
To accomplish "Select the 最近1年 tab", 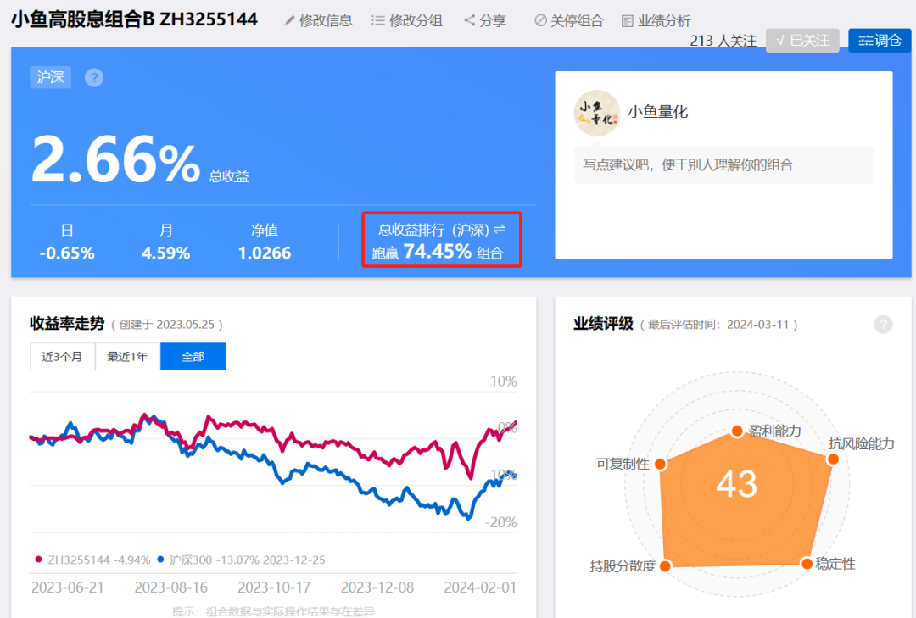I will point(127,356).
